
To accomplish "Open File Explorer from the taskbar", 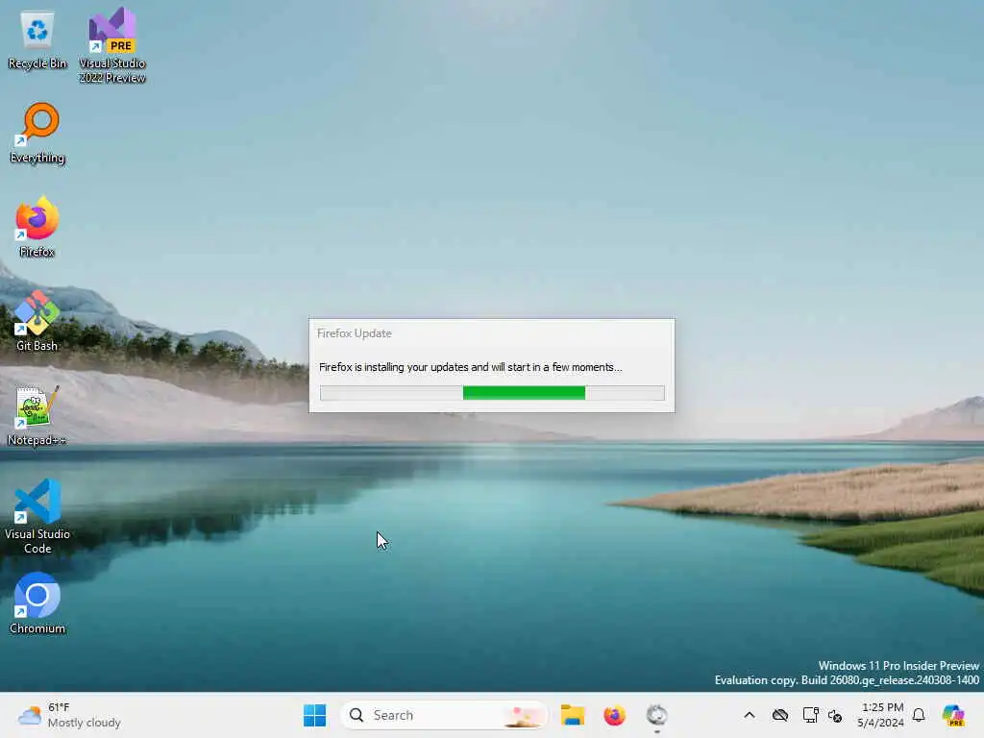I will [x=573, y=715].
